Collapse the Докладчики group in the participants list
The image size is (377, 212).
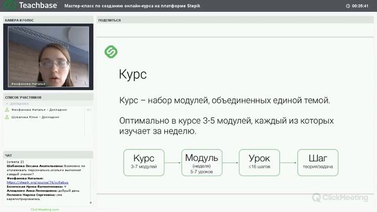click(7, 104)
